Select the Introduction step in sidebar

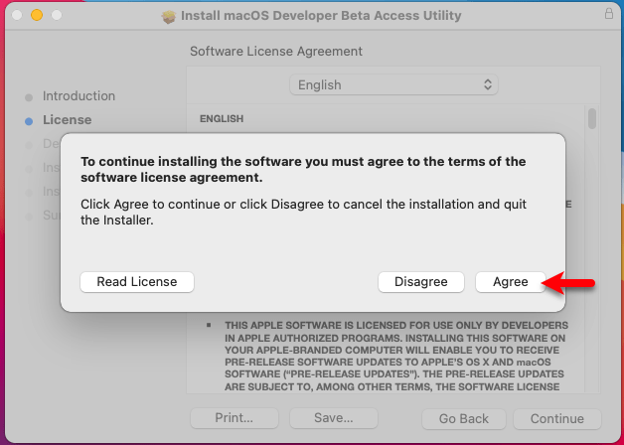[x=78, y=95]
